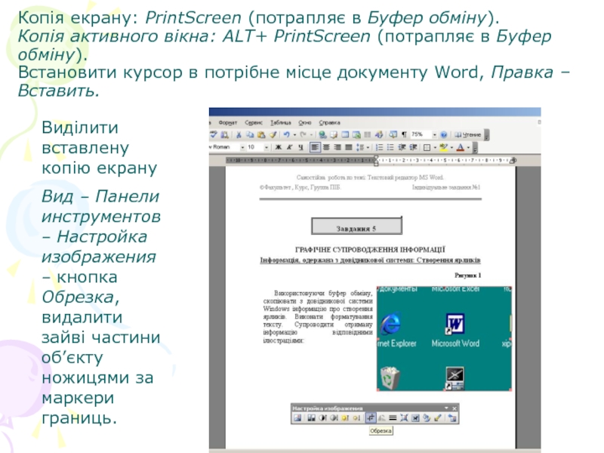
Task: Click the Decrease Indent icon
Action: (402, 147)
